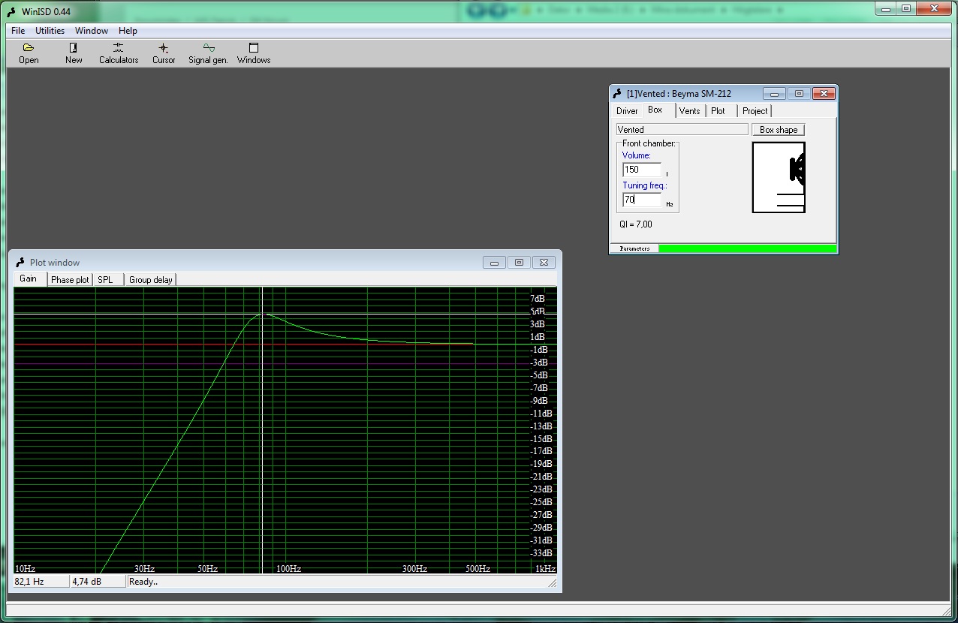The image size is (958, 623).
Task: Click the Volume input field
Action: [x=642, y=170]
